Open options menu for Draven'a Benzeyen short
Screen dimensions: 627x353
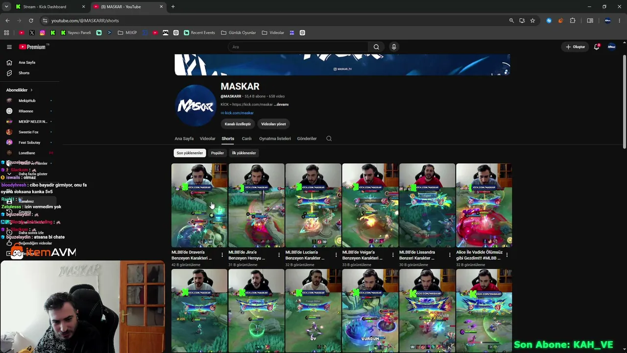coord(222,255)
